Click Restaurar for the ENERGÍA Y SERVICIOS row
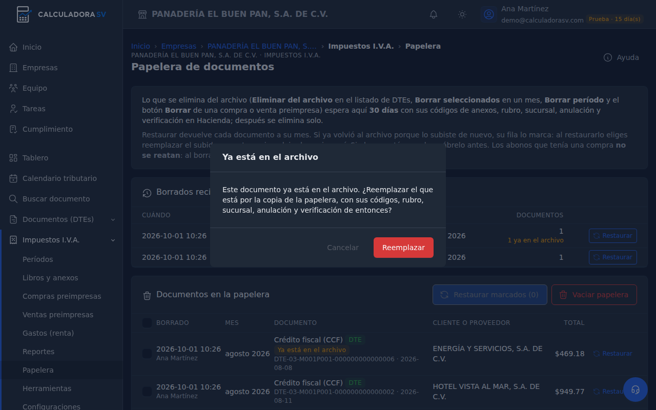Image resolution: width=656 pixels, height=410 pixels. 613,354
